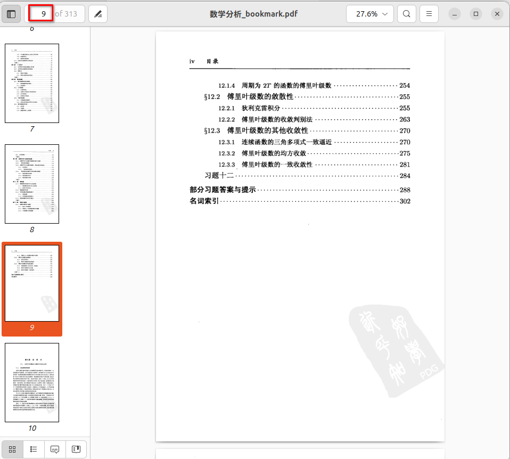Click the page number input field
The width and height of the screenshot is (510, 459).
click(x=40, y=14)
